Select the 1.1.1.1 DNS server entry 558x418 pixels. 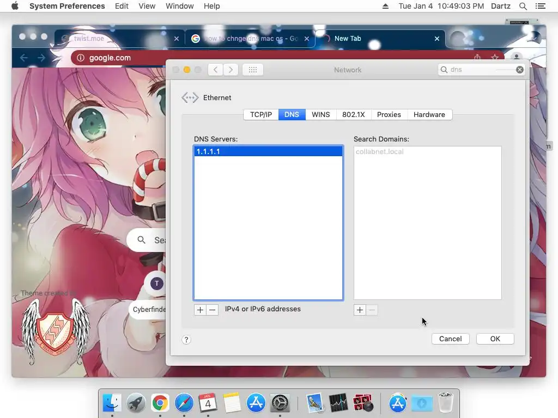(x=268, y=151)
